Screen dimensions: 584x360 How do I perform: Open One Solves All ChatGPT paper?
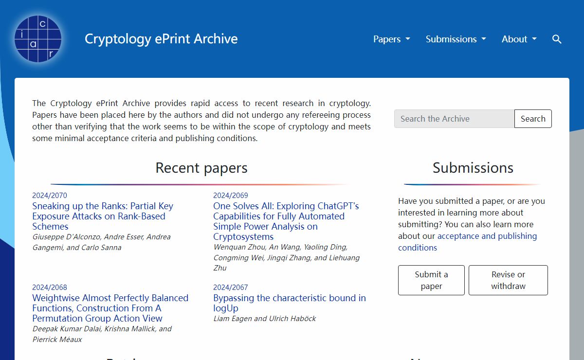286,221
